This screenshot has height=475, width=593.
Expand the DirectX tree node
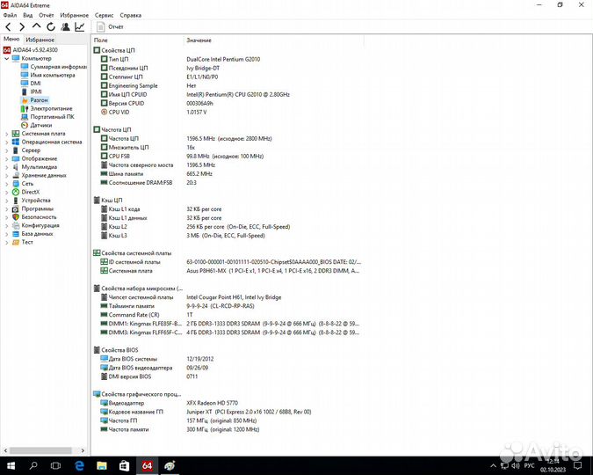tap(6, 192)
